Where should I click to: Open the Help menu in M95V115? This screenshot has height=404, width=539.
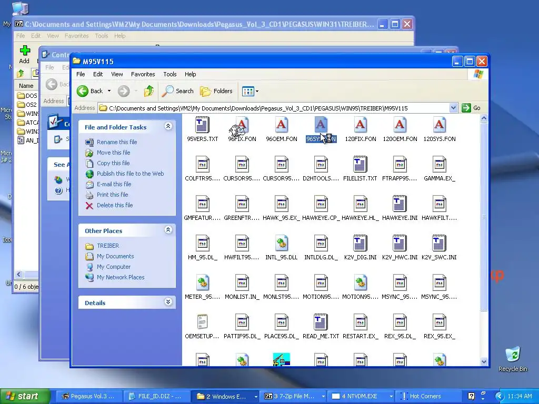(x=190, y=74)
